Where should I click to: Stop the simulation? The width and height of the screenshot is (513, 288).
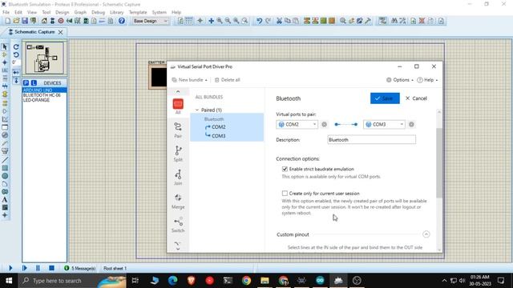[x=51, y=268]
